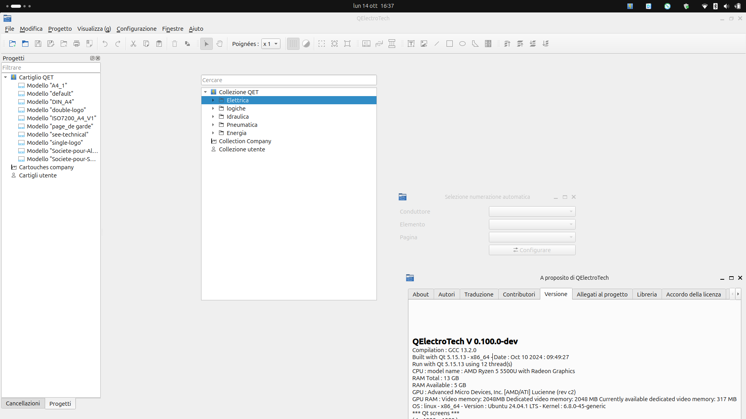Expand the Elettrica folder
The image size is (746, 419).
pos(213,100)
